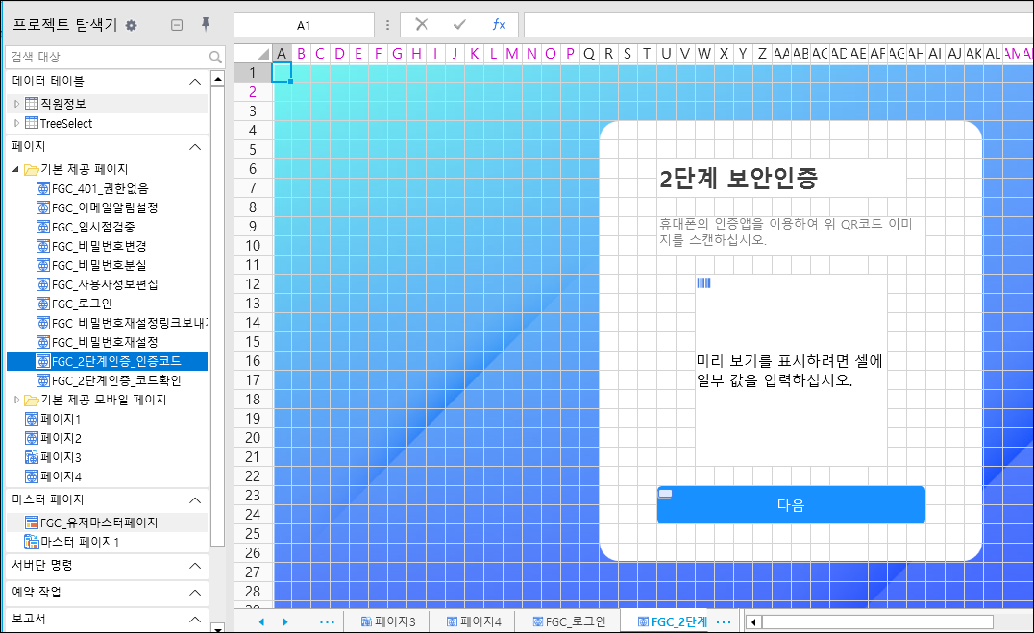Click the formula bar options dots
This screenshot has height=633, width=1034.
pos(387,25)
